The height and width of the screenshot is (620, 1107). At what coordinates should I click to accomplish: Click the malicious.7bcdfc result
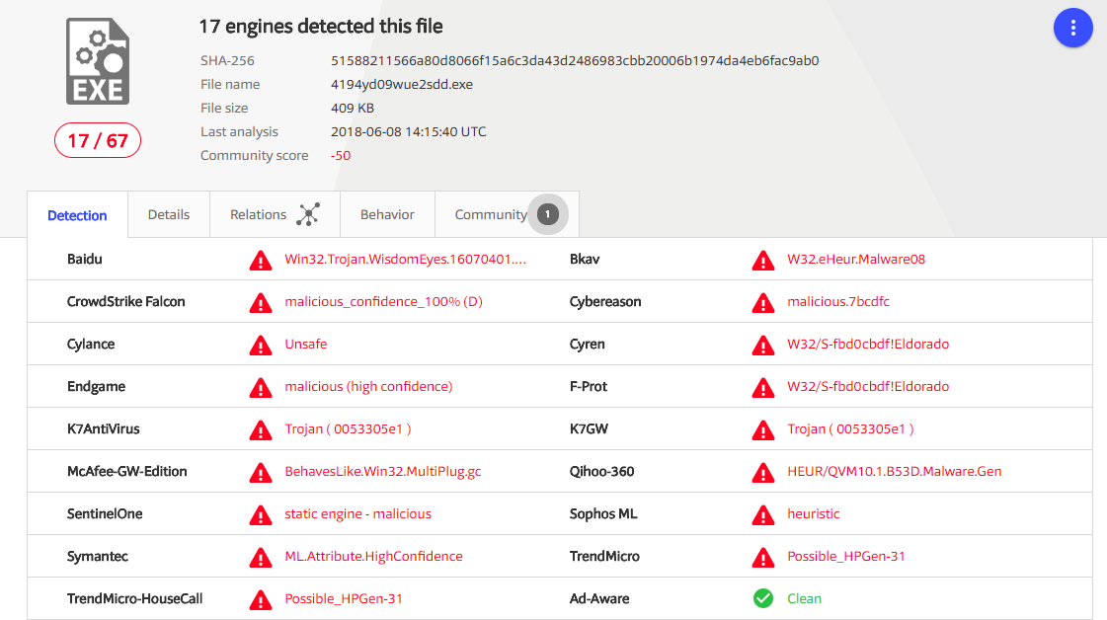pyautogui.click(x=838, y=301)
